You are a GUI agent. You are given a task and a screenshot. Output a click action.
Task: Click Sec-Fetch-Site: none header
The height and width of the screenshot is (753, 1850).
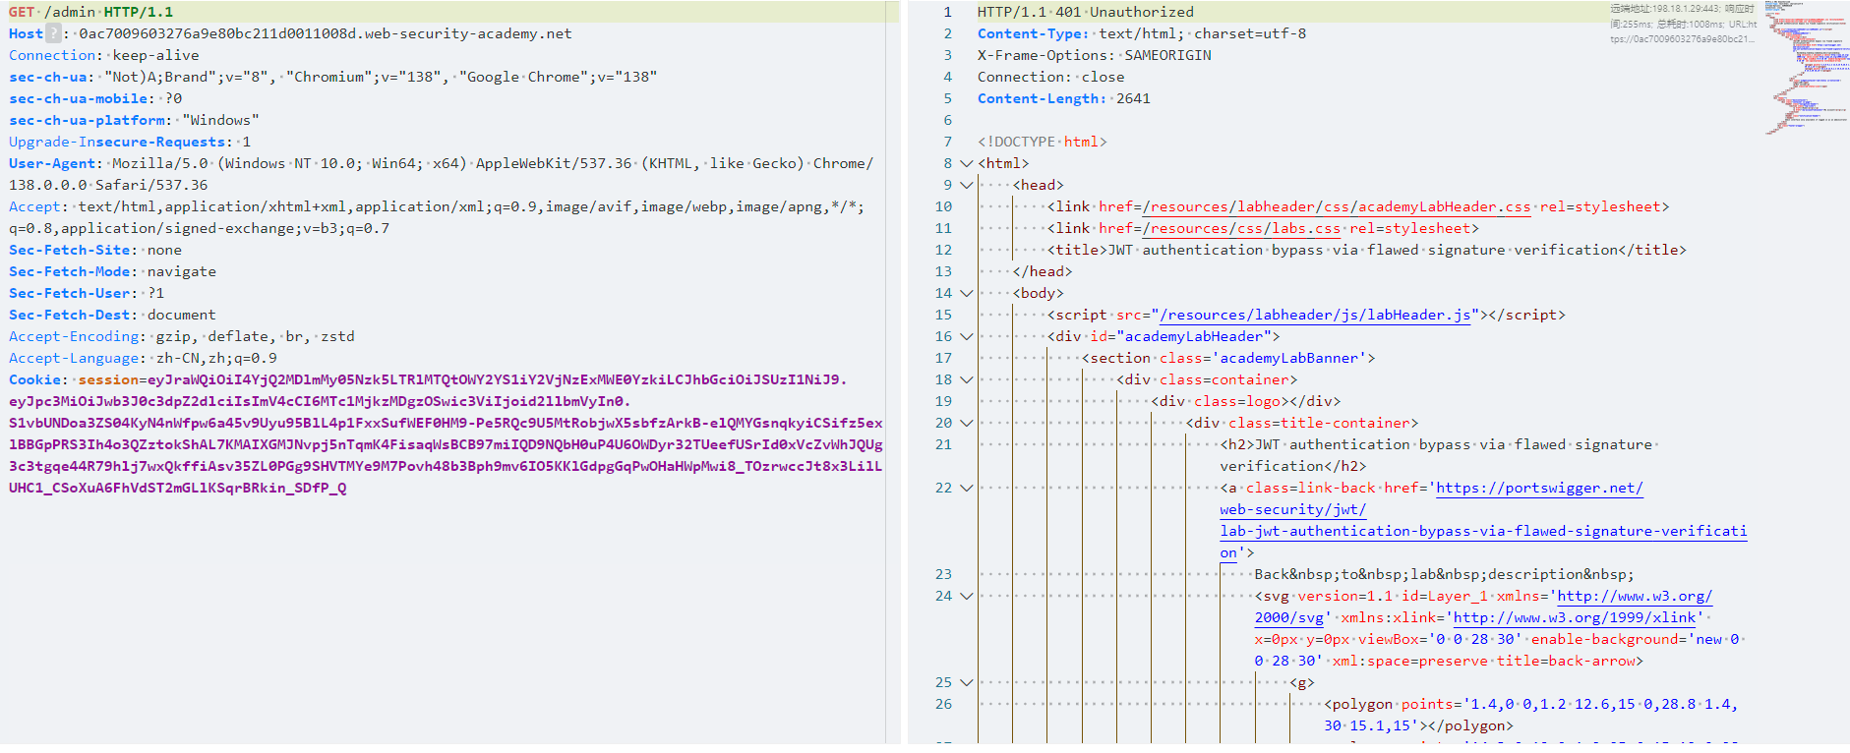(x=95, y=250)
